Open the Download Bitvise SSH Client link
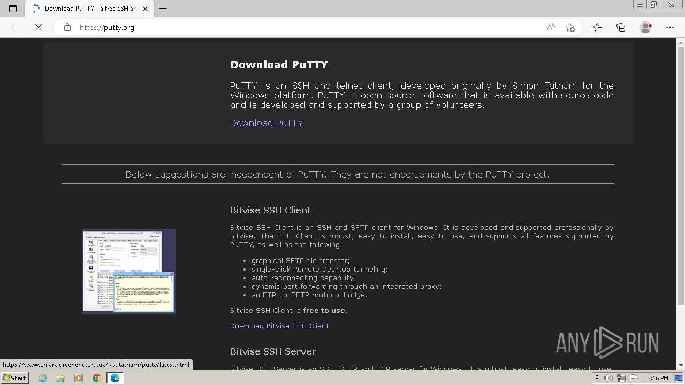The image size is (685, 385). coord(279,326)
